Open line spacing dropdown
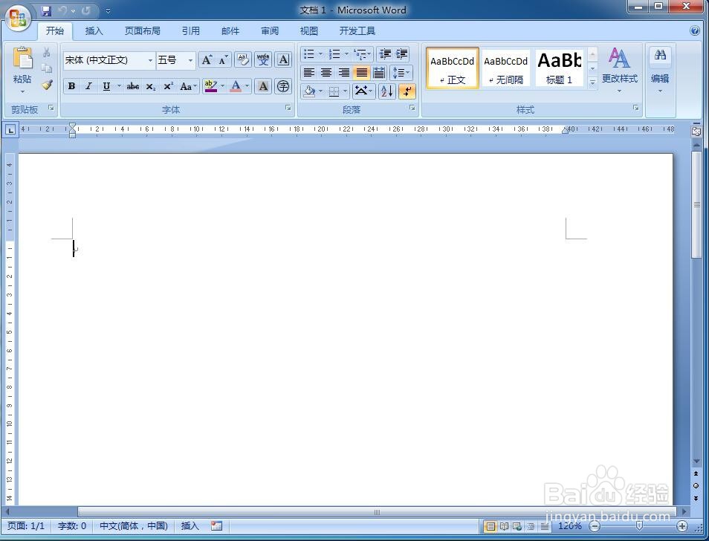Viewport: 709px width, 541px height. [401, 72]
